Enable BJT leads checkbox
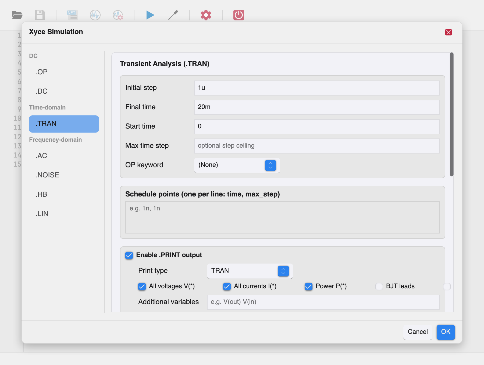Viewport: 484px width, 365px height. [379, 286]
